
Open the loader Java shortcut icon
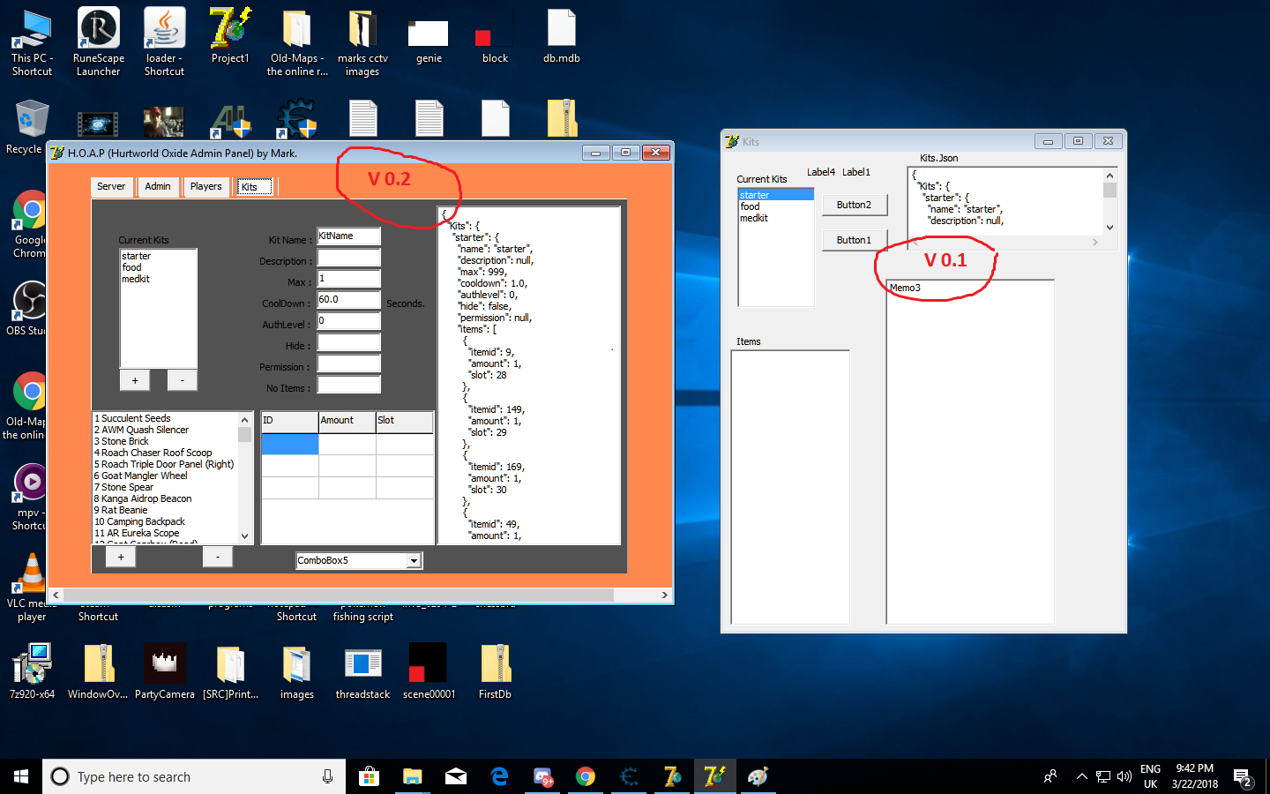click(x=165, y=29)
